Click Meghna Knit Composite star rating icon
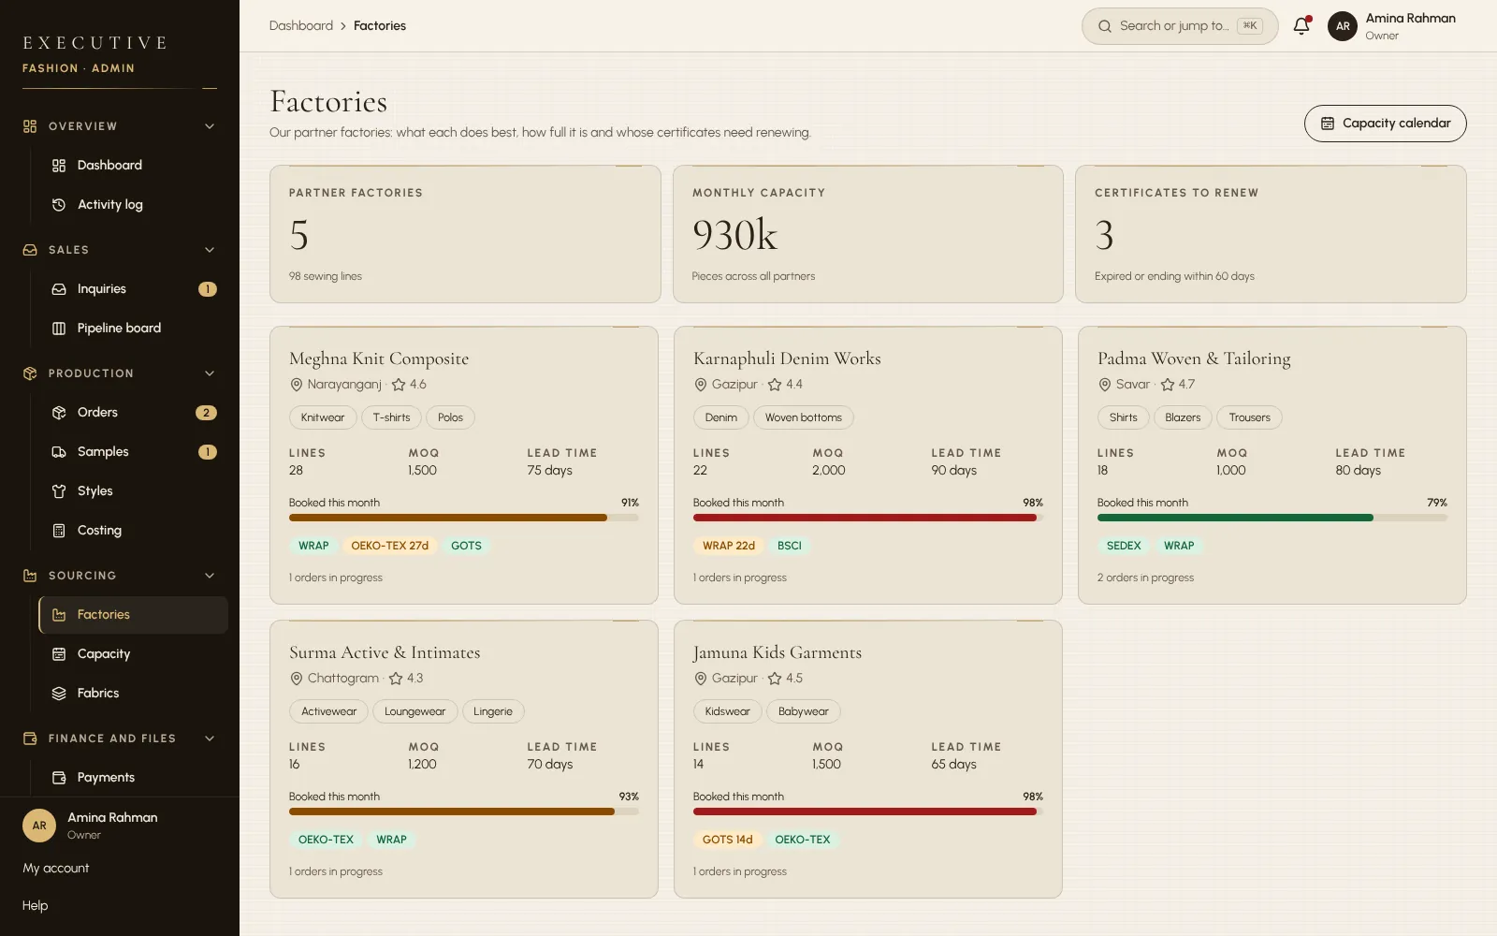Image resolution: width=1497 pixels, height=936 pixels. tap(399, 385)
